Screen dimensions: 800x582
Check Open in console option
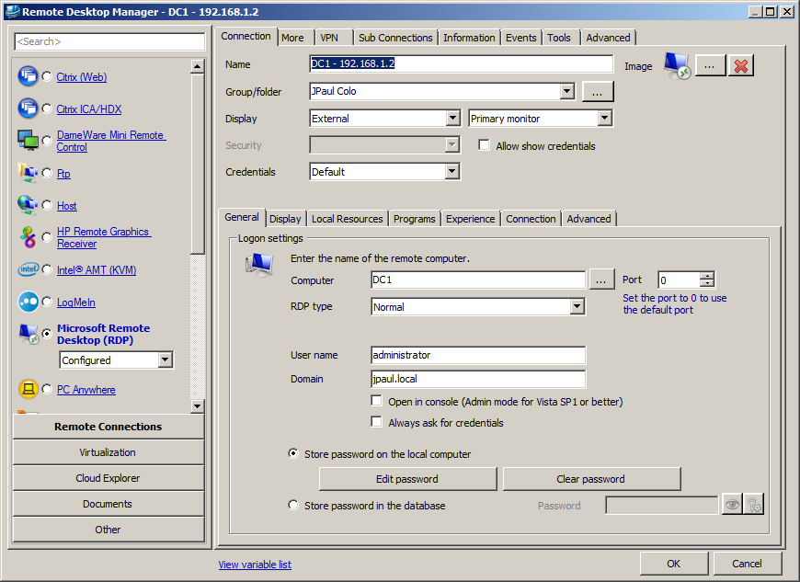tap(376, 401)
